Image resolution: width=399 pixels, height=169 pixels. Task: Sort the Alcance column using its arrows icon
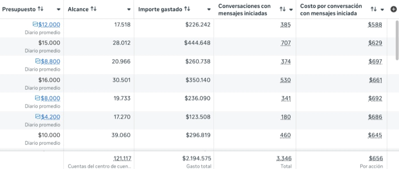[93, 9]
